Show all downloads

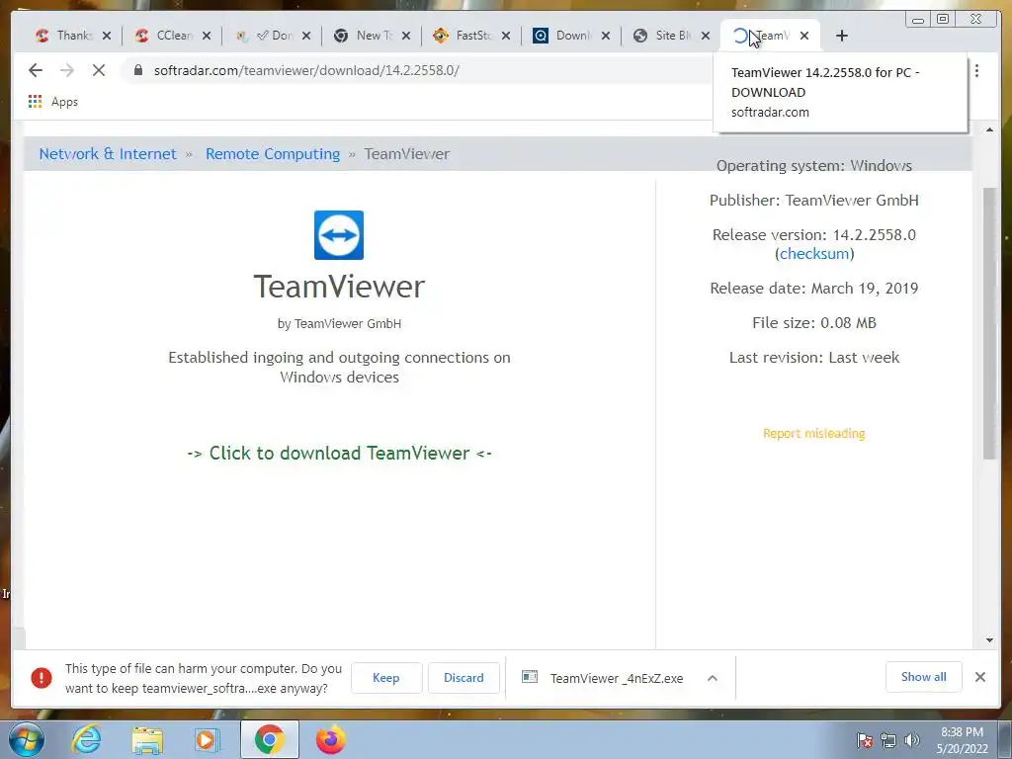(x=924, y=677)
